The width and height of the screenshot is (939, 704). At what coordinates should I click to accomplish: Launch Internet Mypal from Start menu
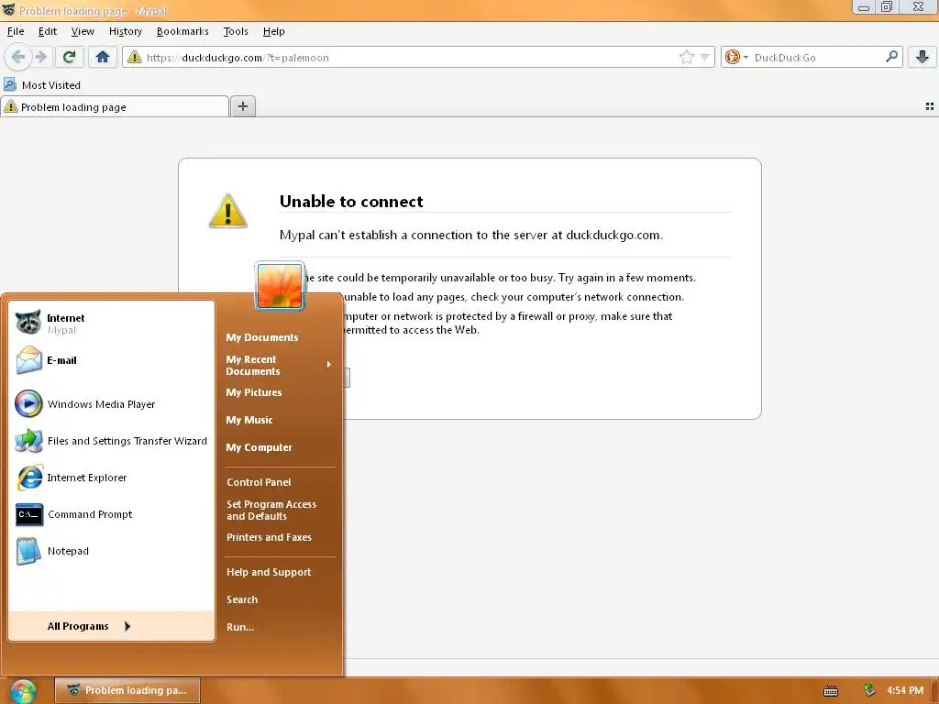pos(111,324)
